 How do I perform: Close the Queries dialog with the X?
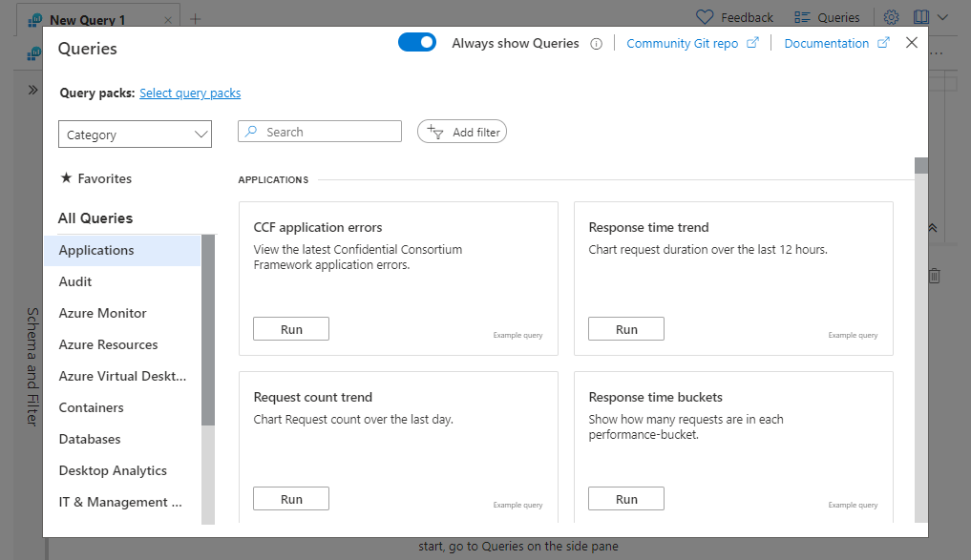point(911,43)
